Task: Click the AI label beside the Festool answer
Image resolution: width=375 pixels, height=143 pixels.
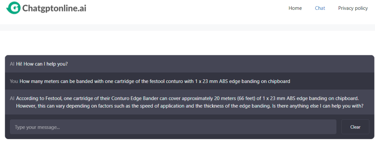Action: (12, 98)
